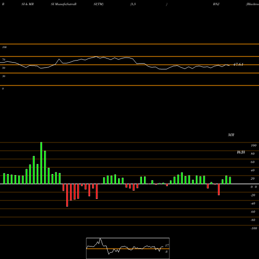Click the -80 label on MR axis

(x=253, y=220)
